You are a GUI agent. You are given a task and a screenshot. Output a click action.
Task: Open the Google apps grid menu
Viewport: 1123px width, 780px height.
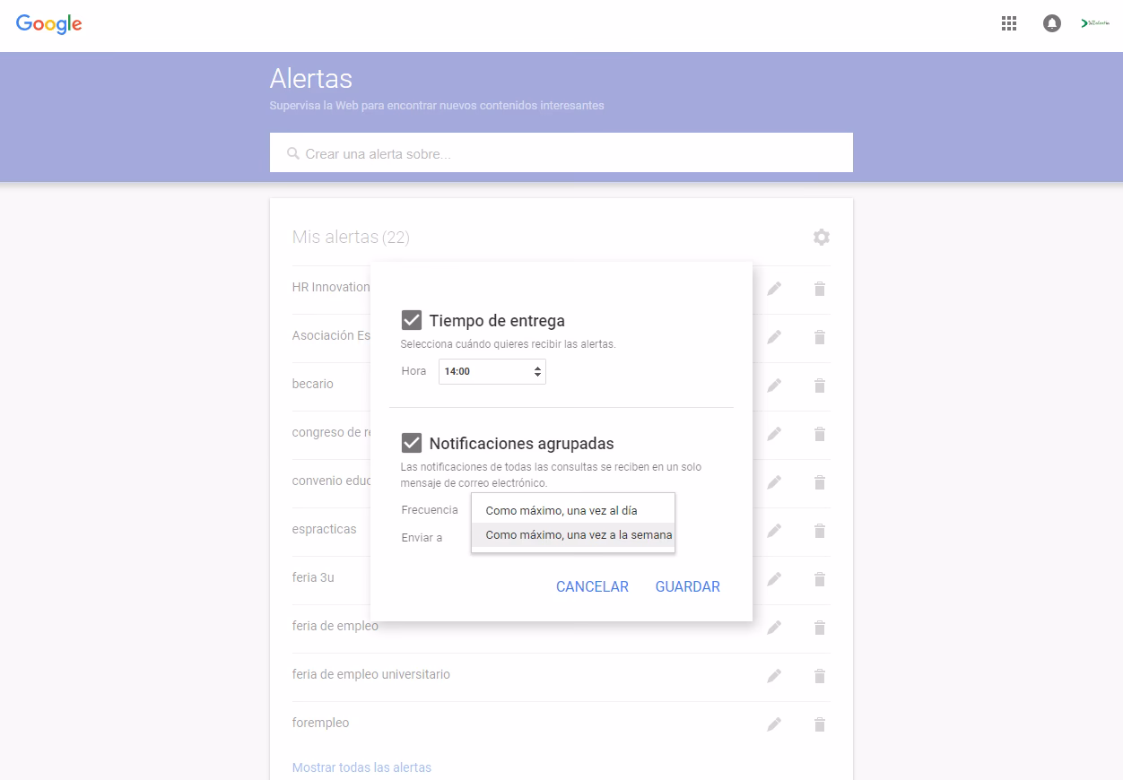1008,23
